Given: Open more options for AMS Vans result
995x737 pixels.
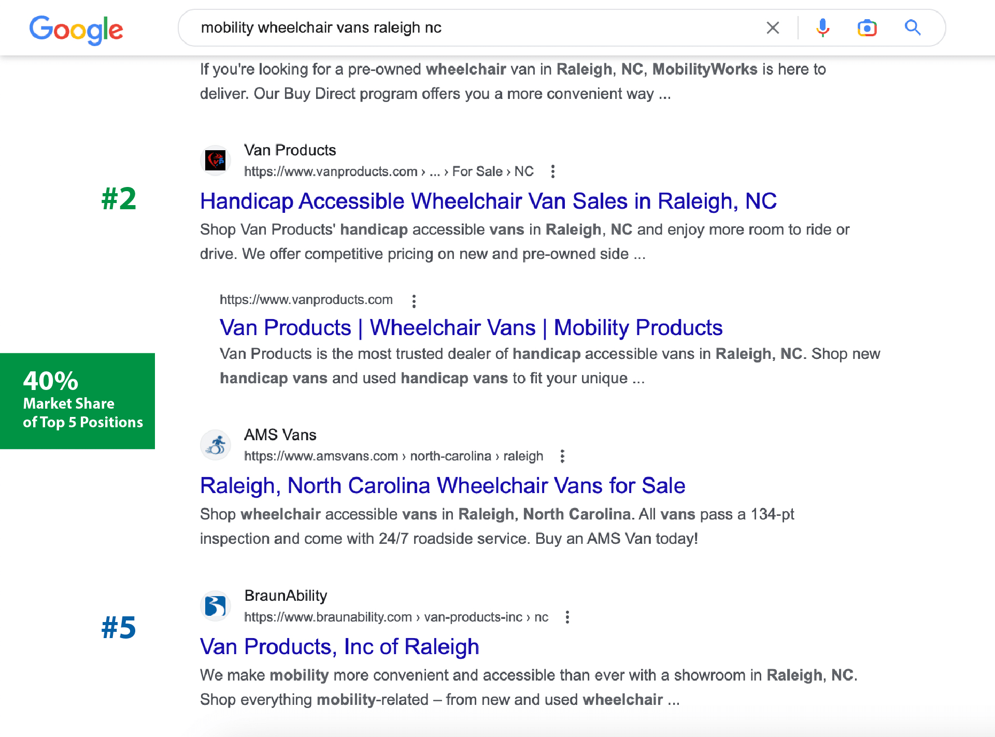Looking at the screenshot, I should pos(562,456).
